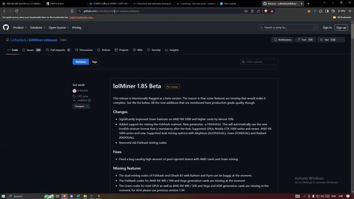The image size is (354, 199).
Task: Click the Sign up button
Action: (x=341, y=28)
